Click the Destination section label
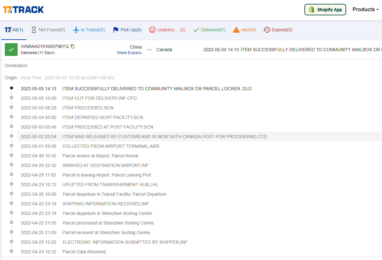This screenshot has width=382, height=260. pyautogui.click(x=16, y=66)
